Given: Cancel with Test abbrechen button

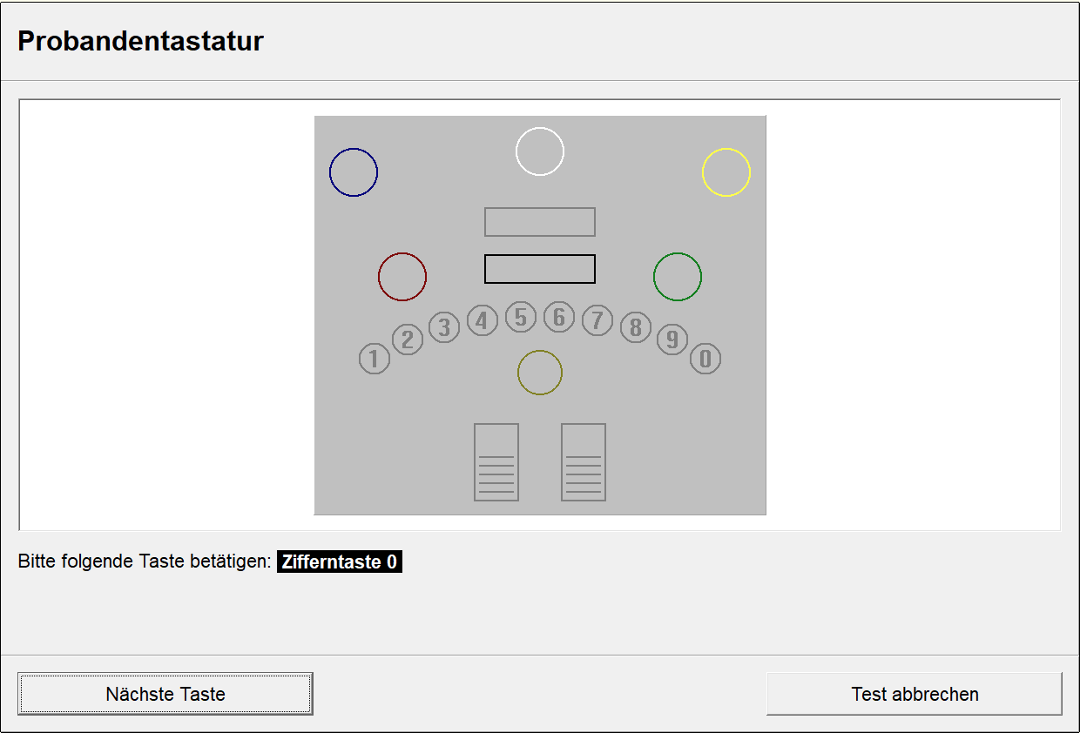Looking at the screenshot, I should pos(915,694).
